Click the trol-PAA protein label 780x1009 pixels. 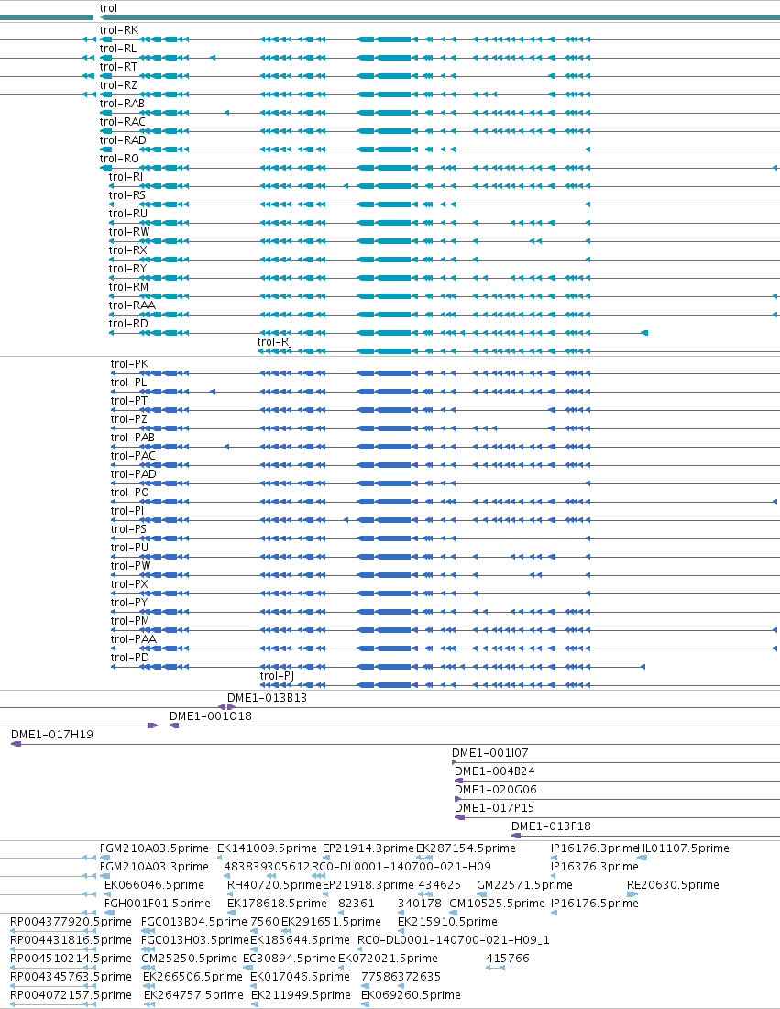134,639
